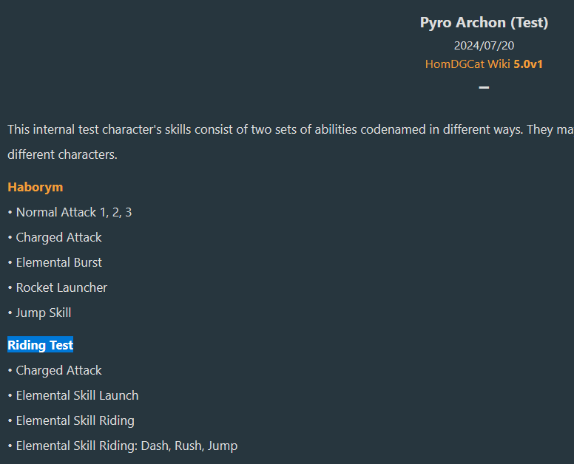Click the bullet before Rocket Launcher
The height and width of the screenshot is (464, 574).
pyautogui.click(x=10, y=287)
